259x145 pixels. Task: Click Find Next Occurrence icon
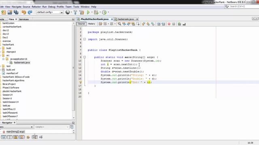point(129,24)
